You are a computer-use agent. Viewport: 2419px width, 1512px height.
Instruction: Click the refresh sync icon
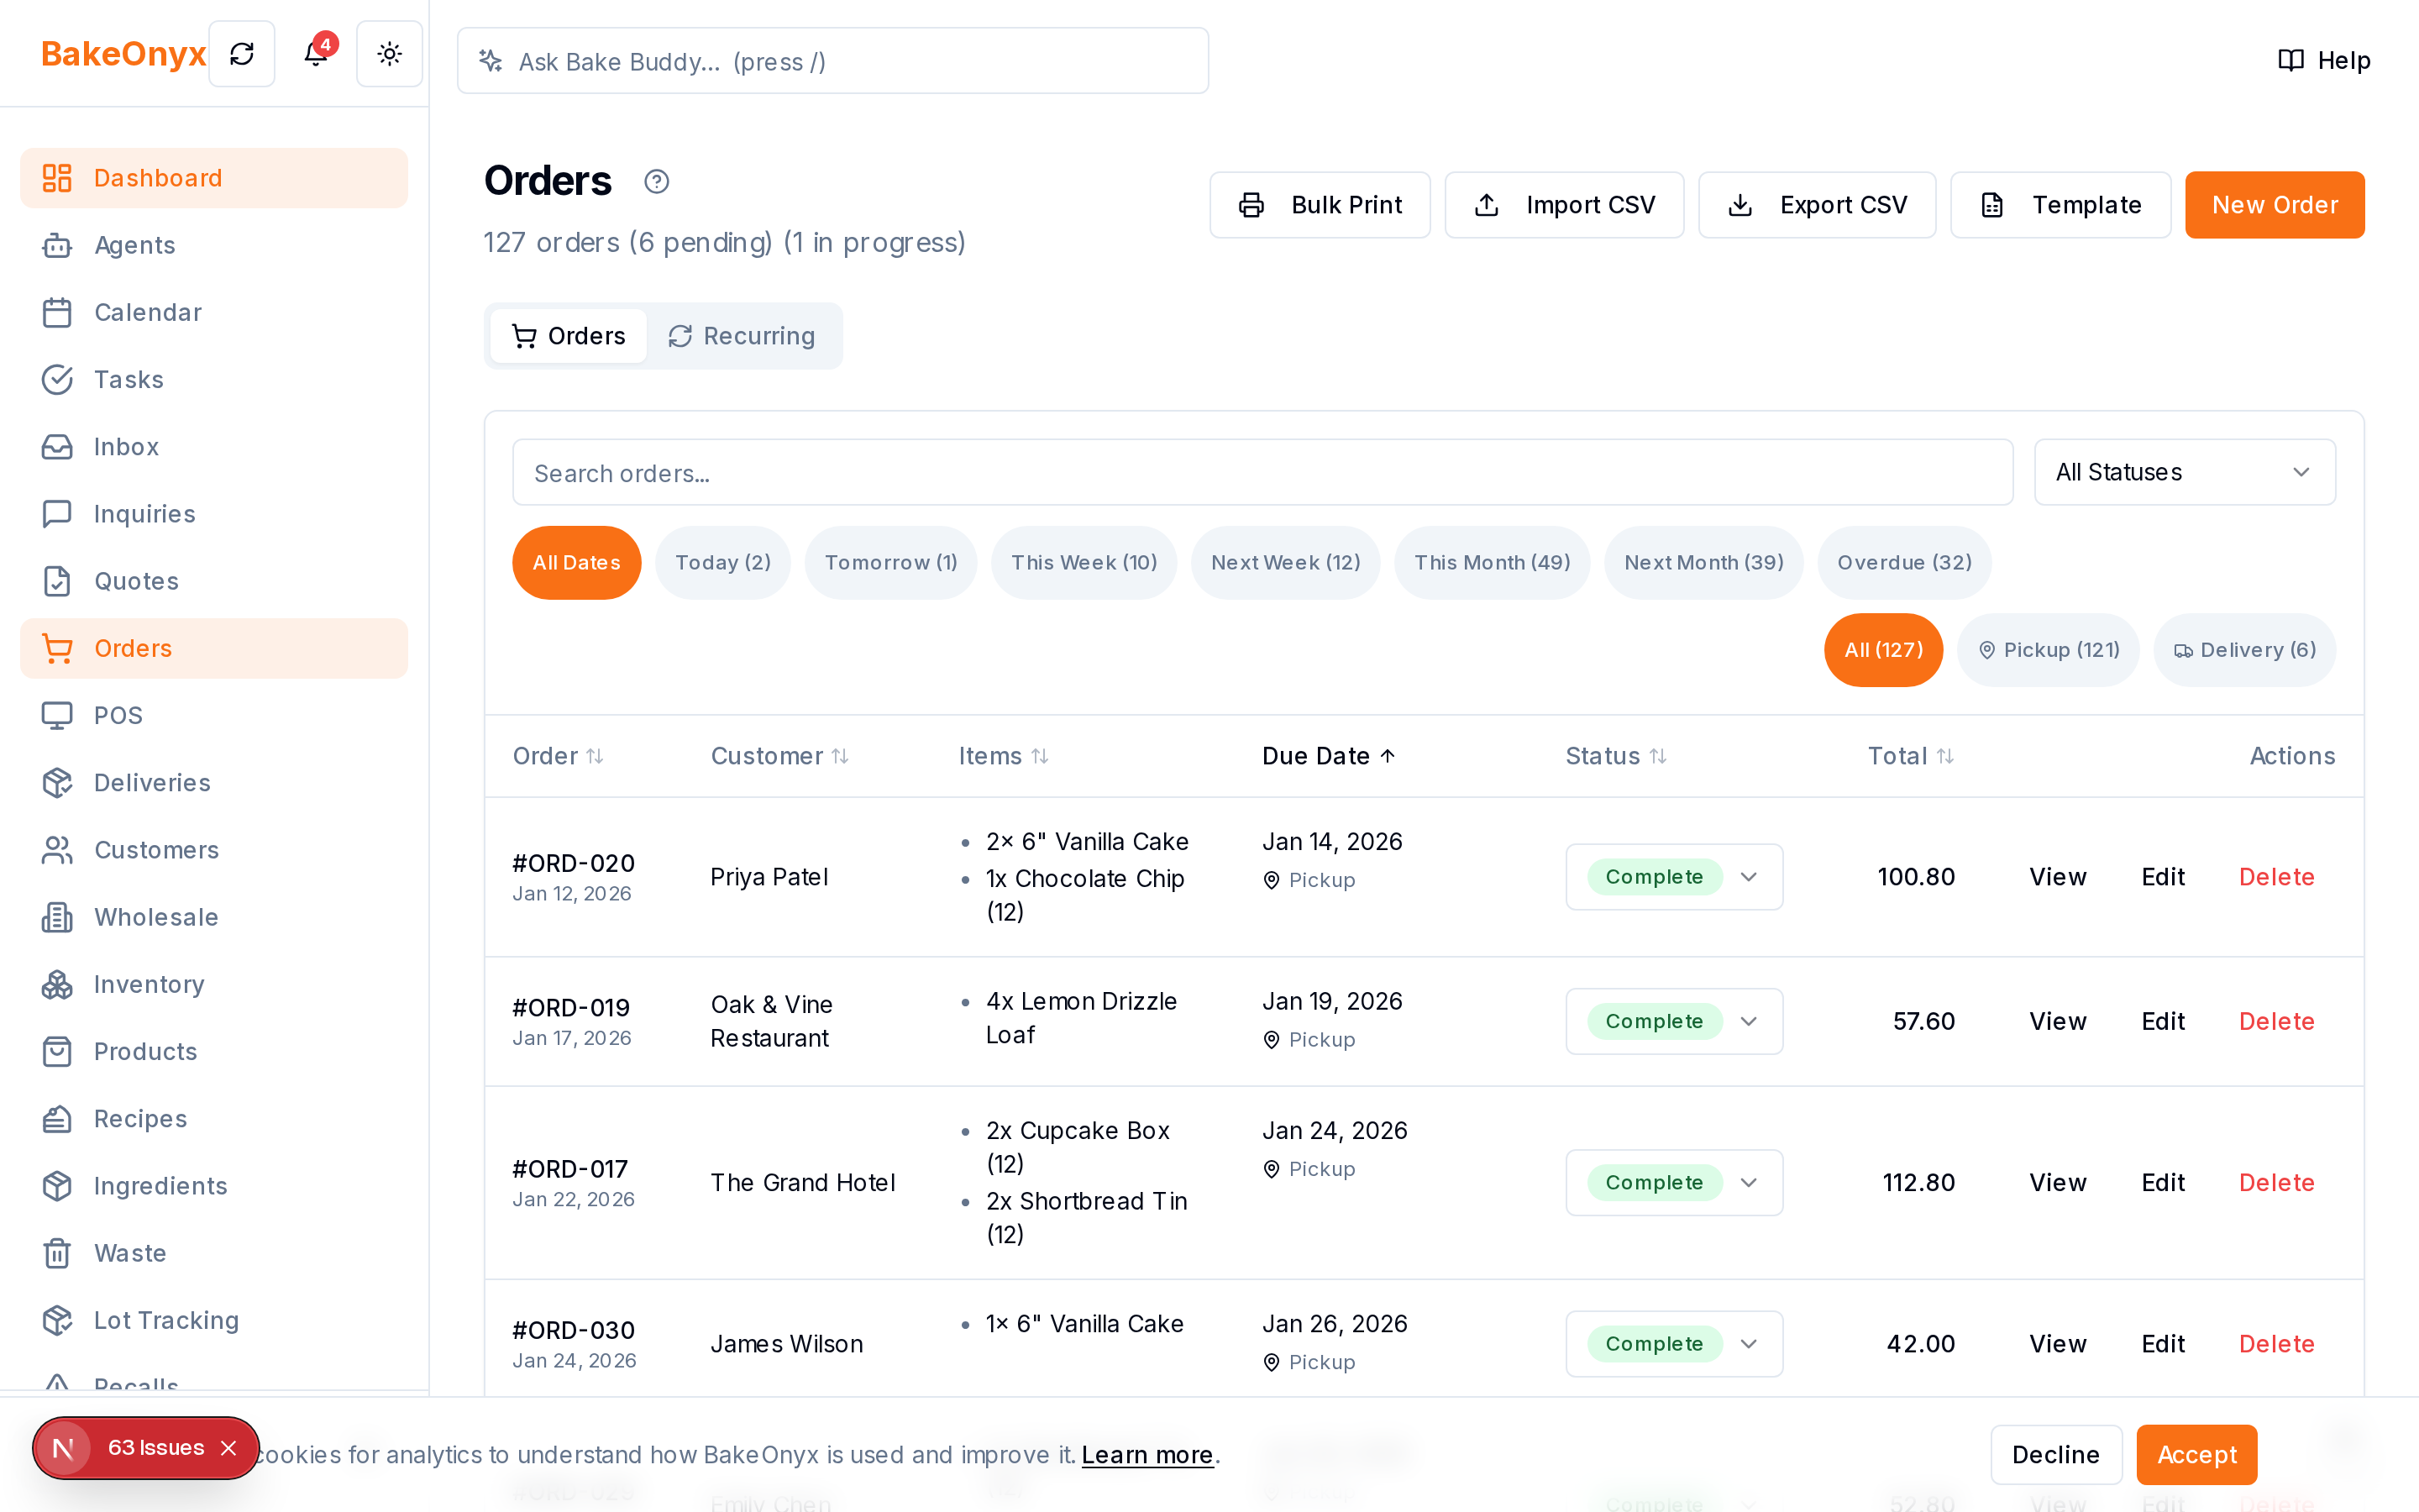242,54
